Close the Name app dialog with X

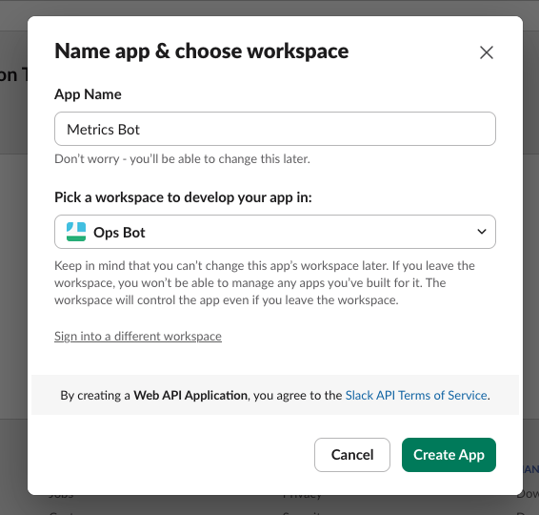(486, 52)
